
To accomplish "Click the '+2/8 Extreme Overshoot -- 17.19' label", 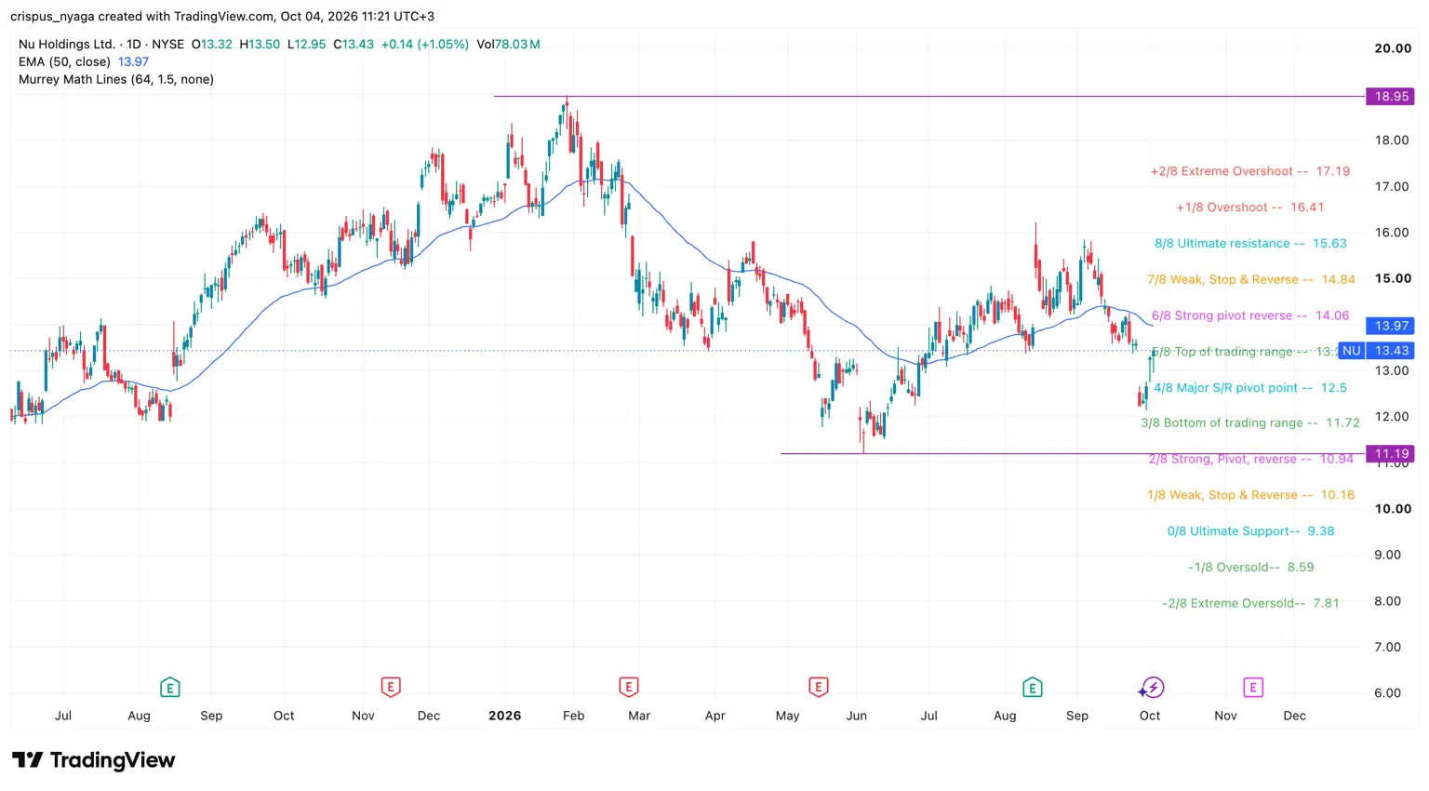I will click(x=1249, y=171).
